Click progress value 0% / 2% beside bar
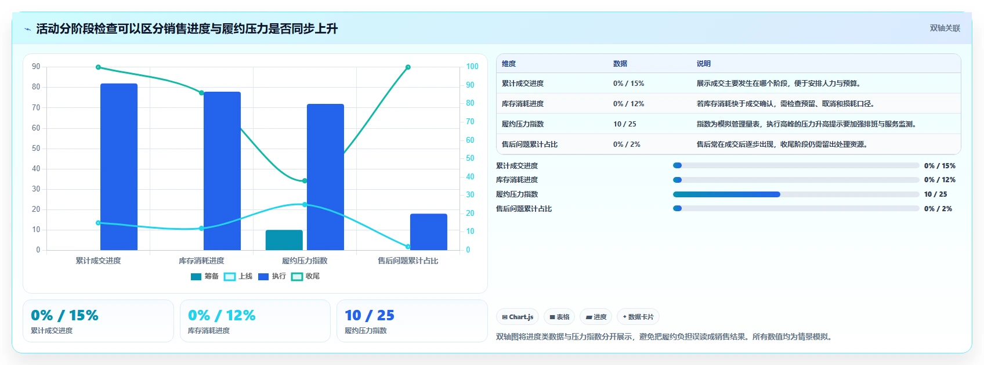Image resolution: width=984 pixels, height=365 pixels. click(x=938, y=208)
